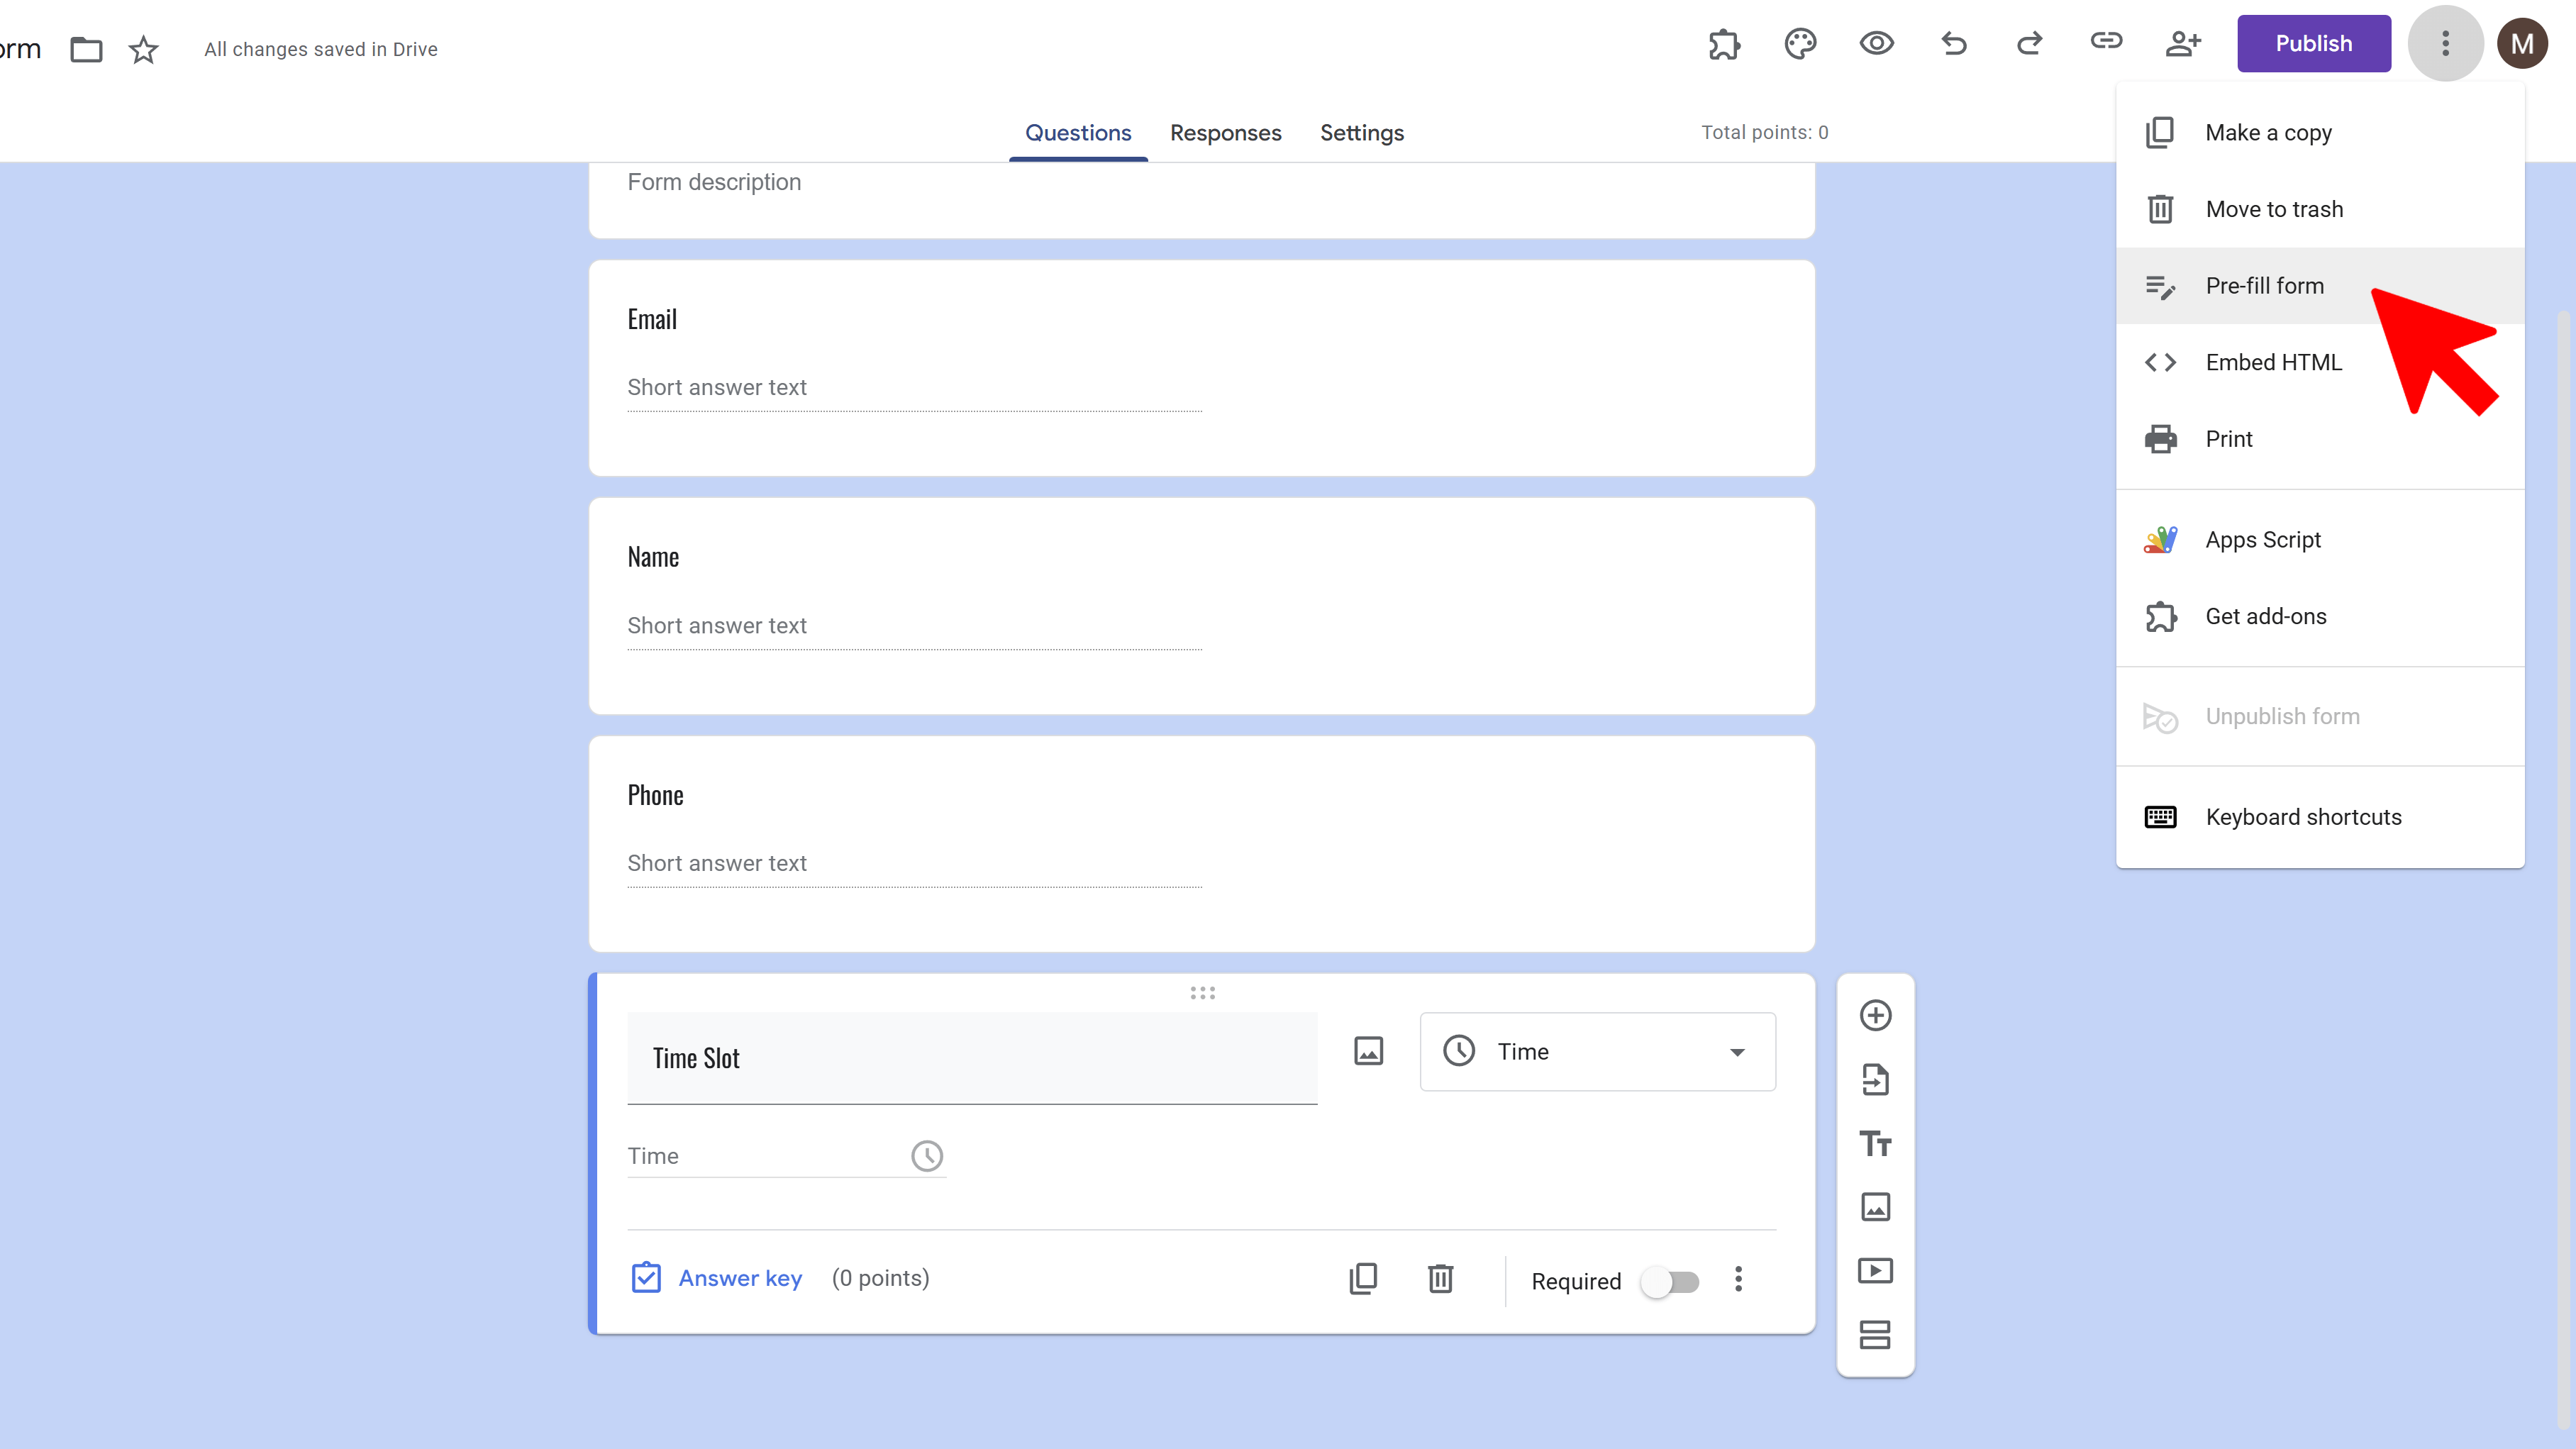The image size is (2576, 1449).
Task: Click the Add section icon
Action: pos(1875,1335)
